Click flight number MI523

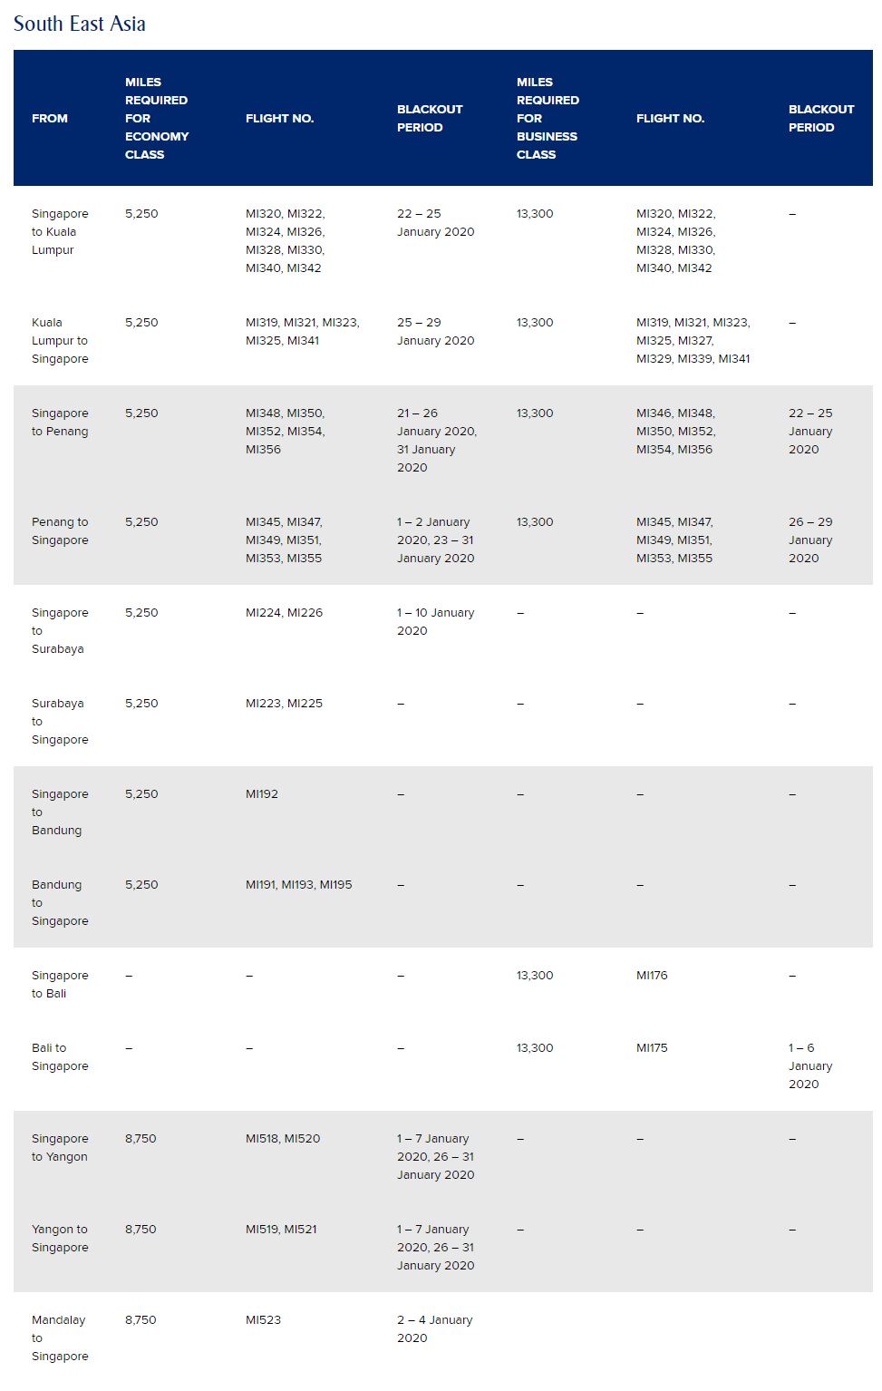[x=263, y=1319]
